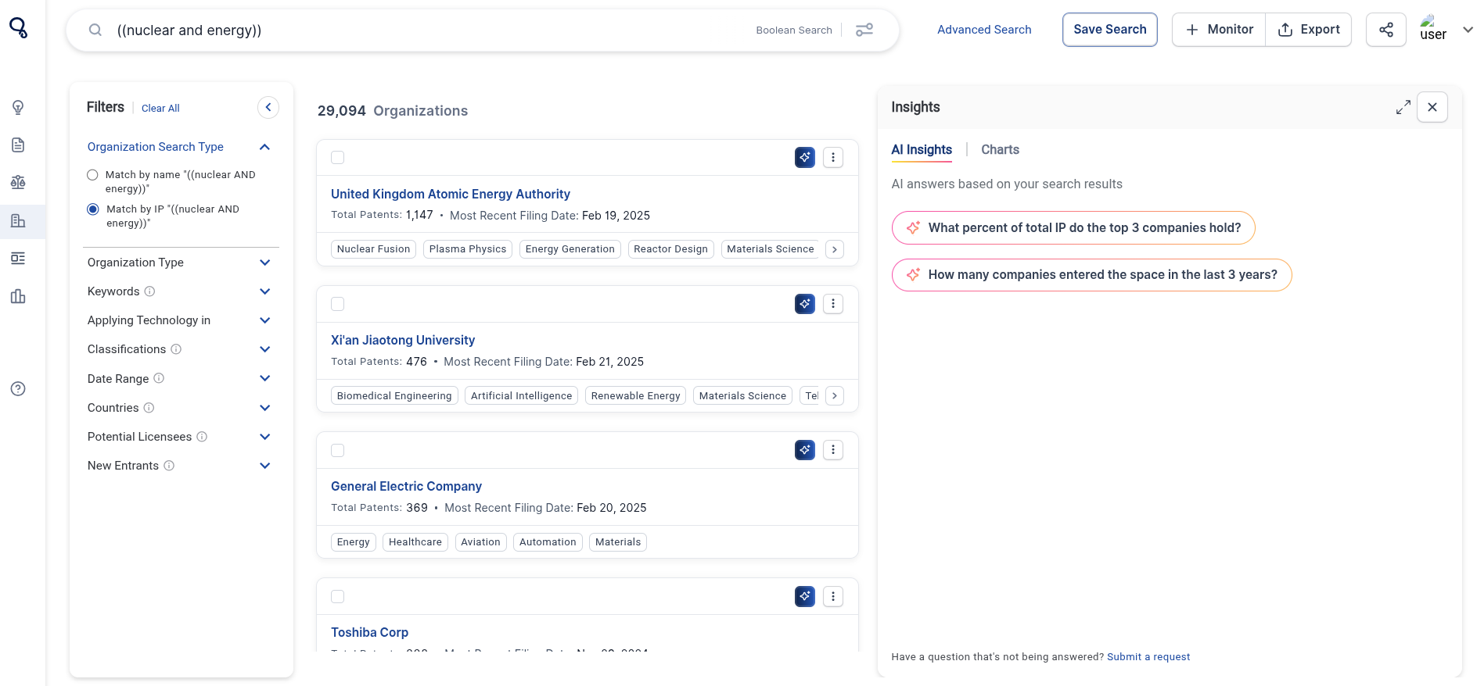This screenshot has height=686, width=1477.
Task: Open the help question mark sidebar icon
Action: click(18, 388)
